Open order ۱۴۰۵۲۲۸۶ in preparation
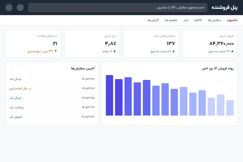Image resolution: width=243 pixels, height=162 pixels. tap(52, 89)
